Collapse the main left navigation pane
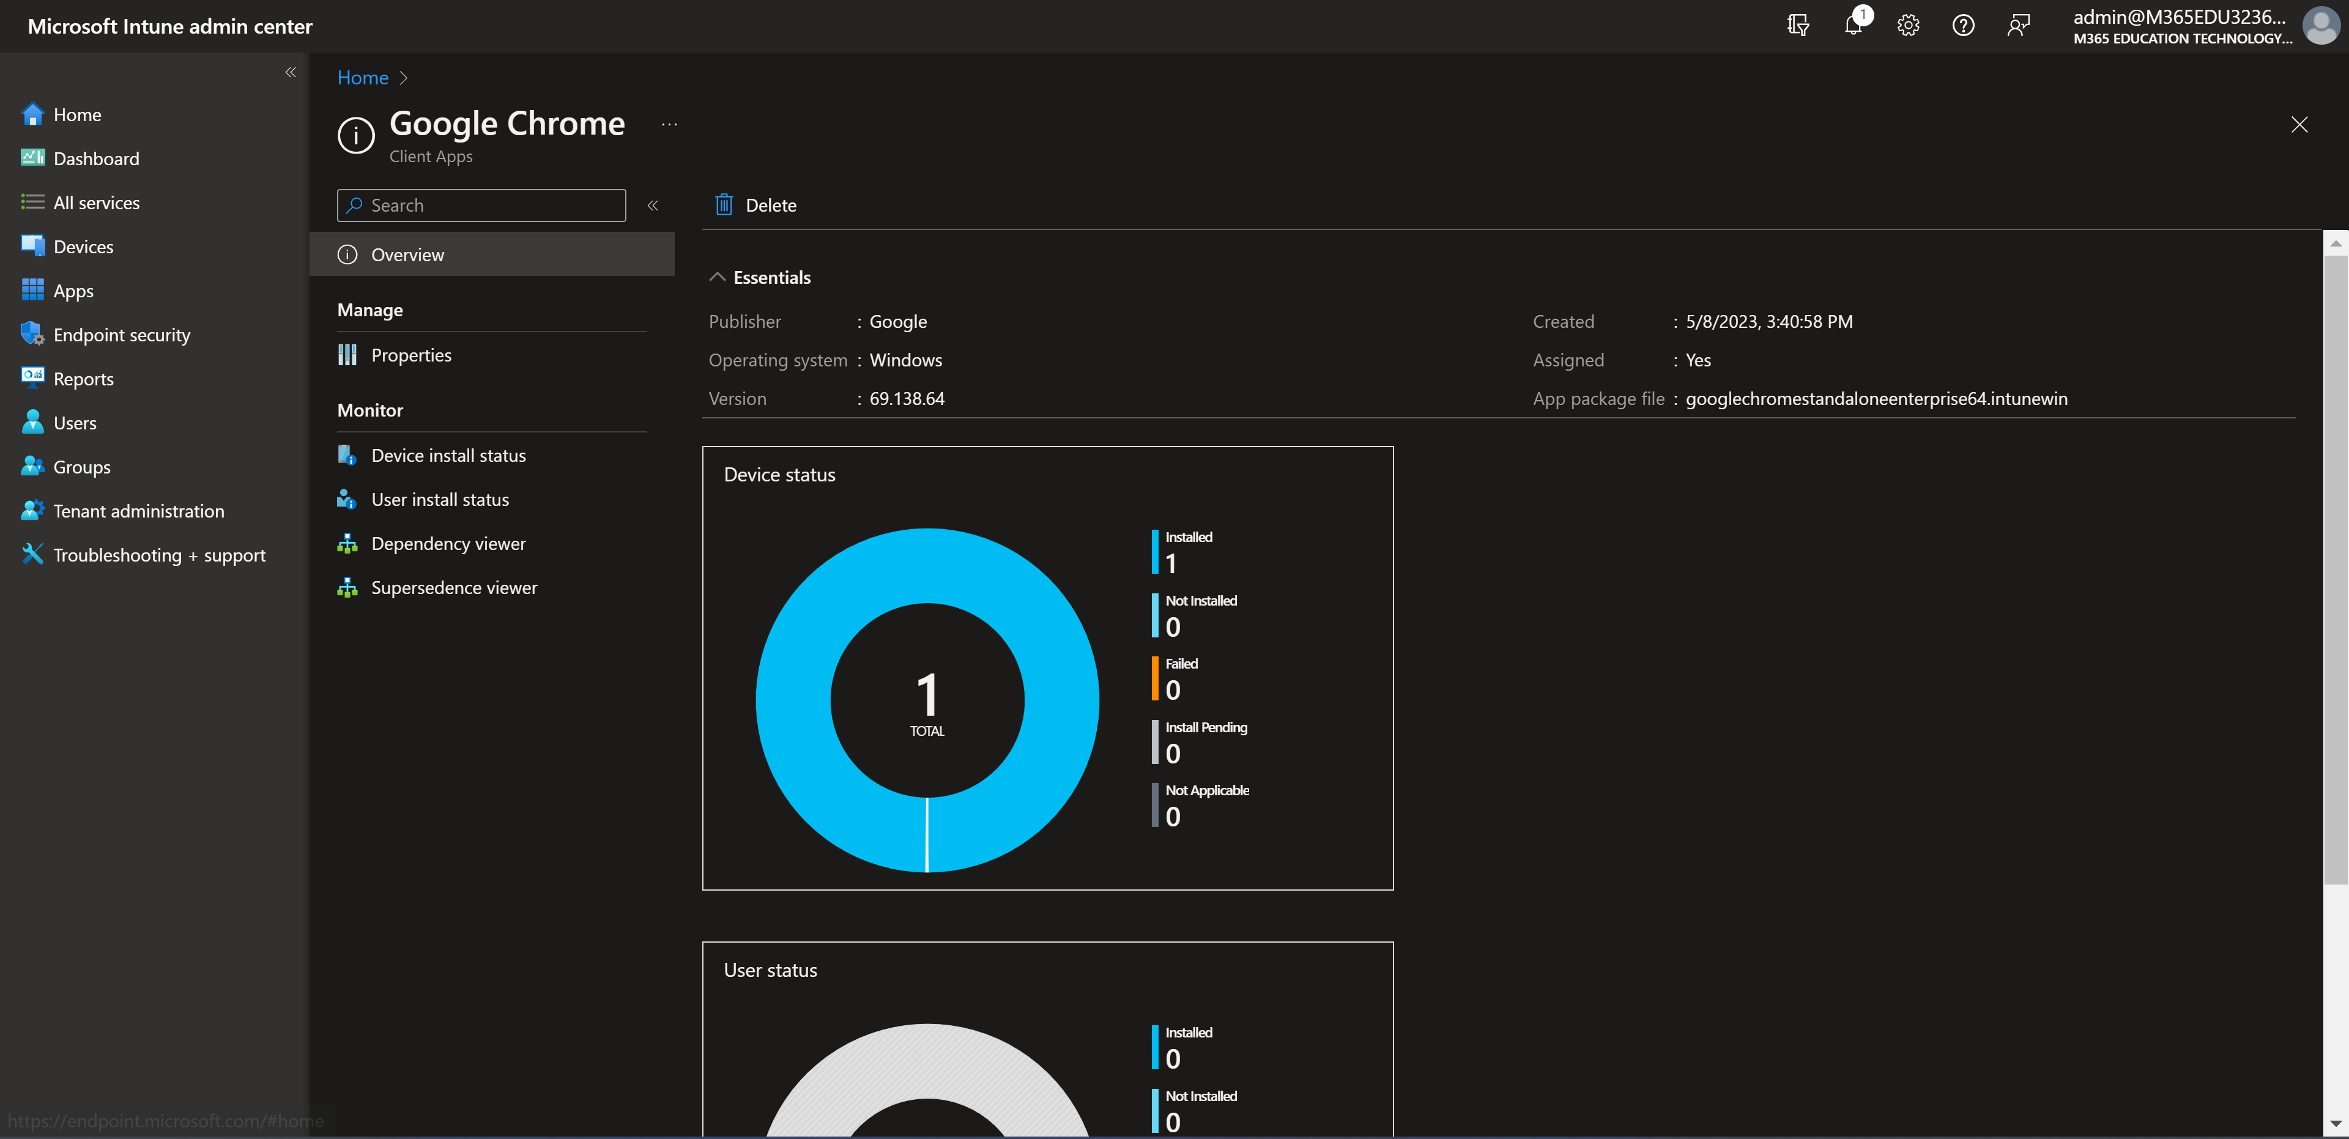 (x=290, y=72)
